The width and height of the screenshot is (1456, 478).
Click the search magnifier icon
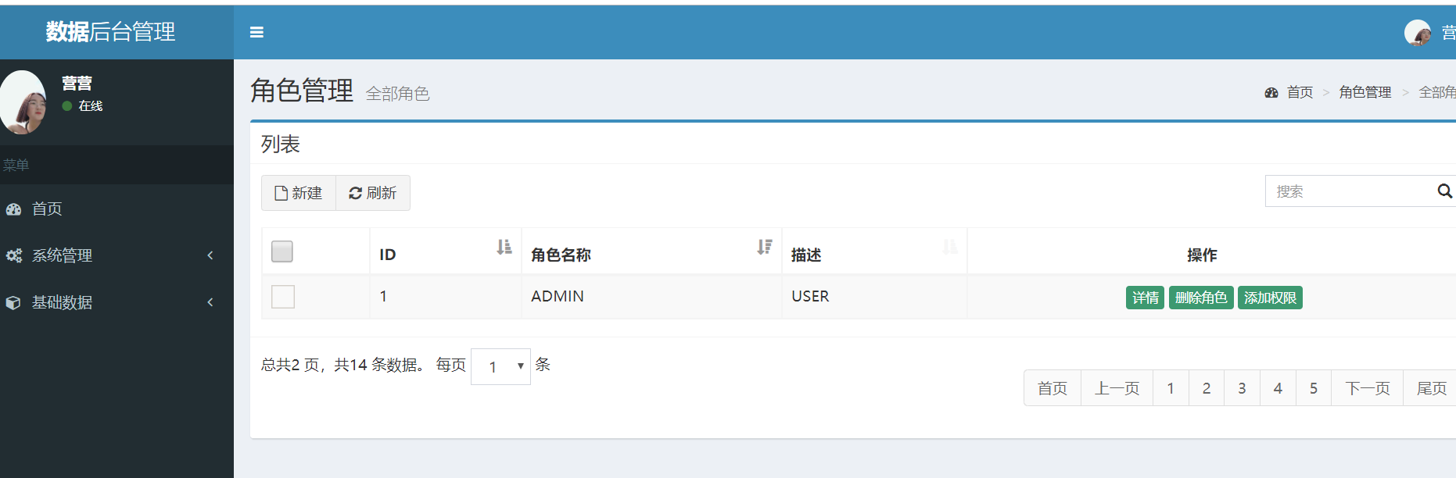1444,191
